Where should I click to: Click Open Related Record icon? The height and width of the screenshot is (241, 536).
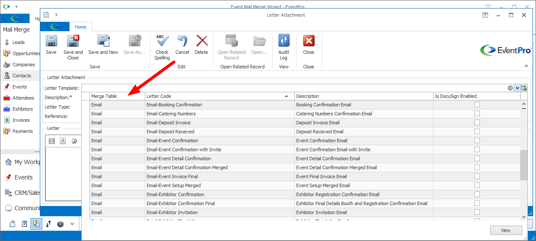click(x=231, y=41)
